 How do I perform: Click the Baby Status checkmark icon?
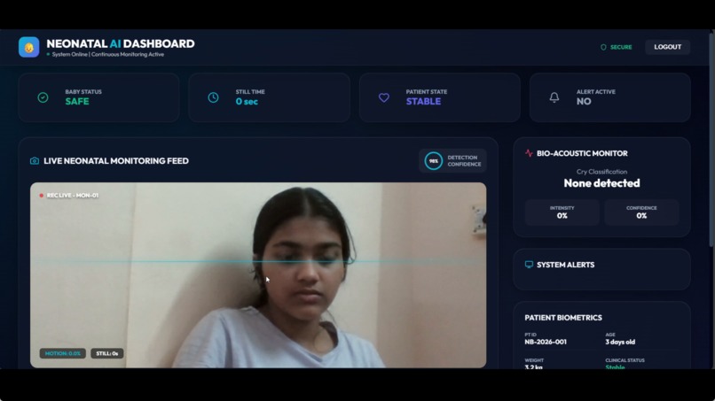43,97
